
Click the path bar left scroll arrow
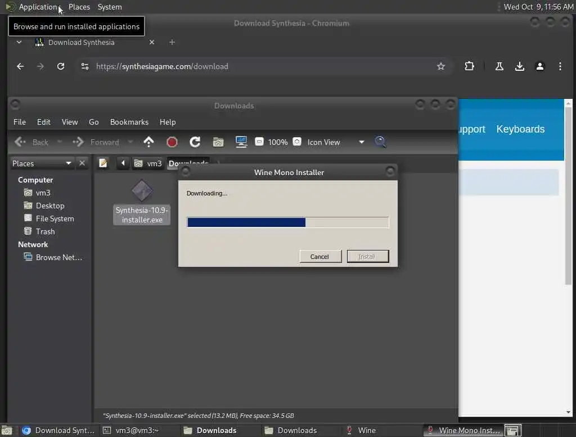click(123, 163)
